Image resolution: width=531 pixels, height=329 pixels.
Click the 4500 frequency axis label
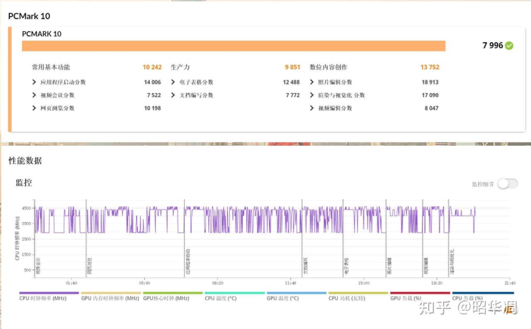27,208
